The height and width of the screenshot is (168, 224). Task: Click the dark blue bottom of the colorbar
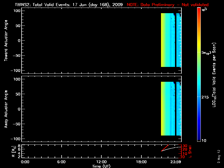199,139
